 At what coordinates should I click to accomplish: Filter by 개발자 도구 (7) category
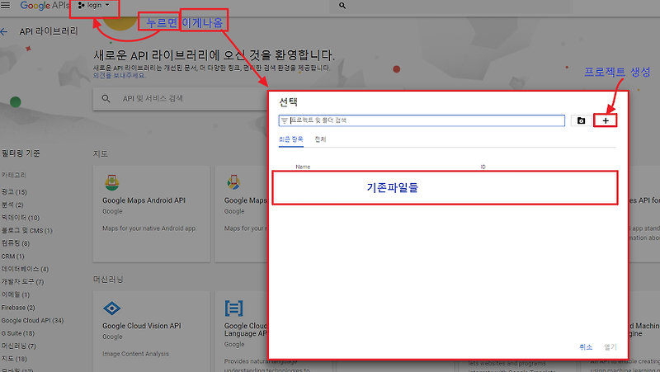[x=22, y=281]
